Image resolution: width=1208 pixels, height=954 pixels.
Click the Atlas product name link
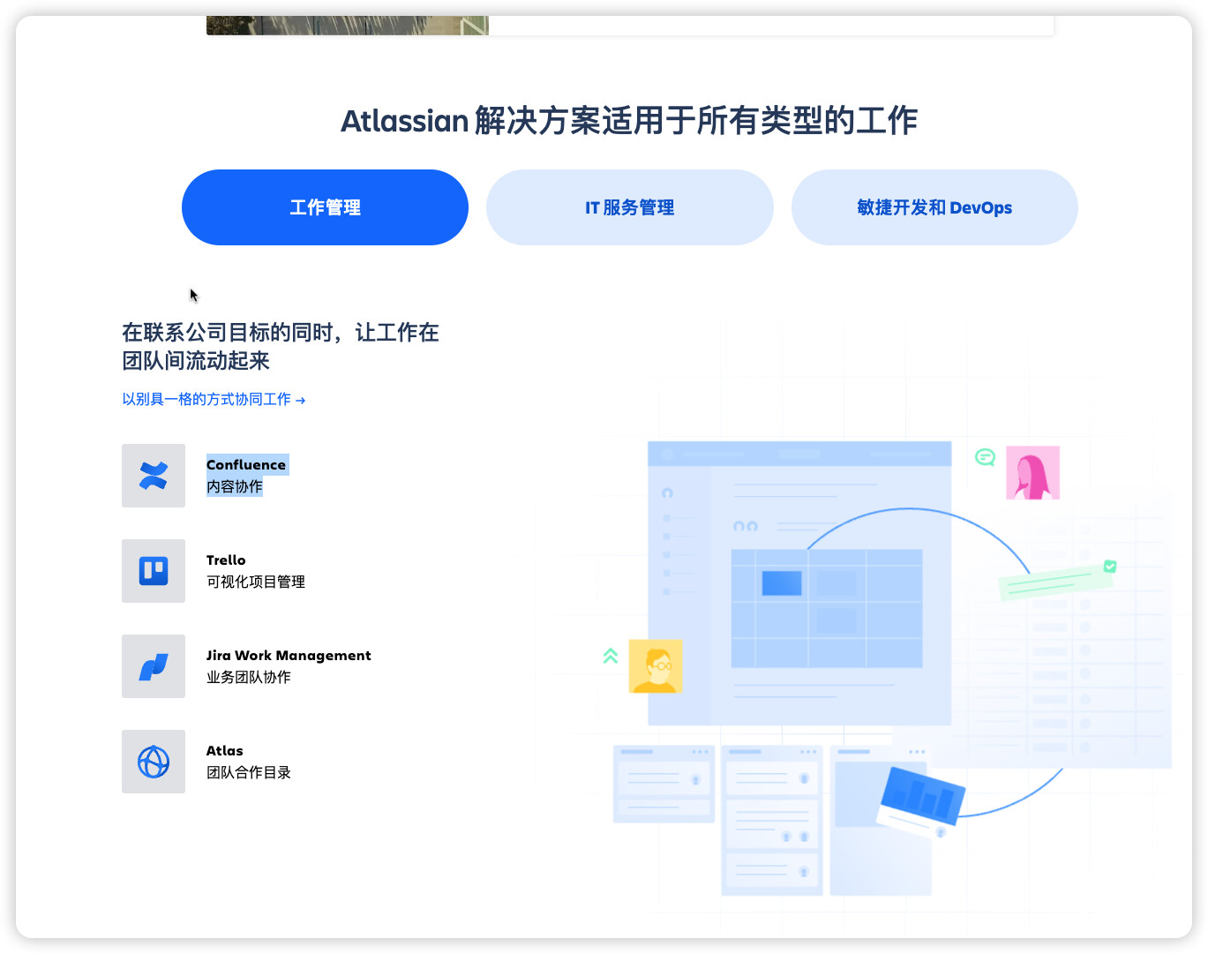[224, 750]
